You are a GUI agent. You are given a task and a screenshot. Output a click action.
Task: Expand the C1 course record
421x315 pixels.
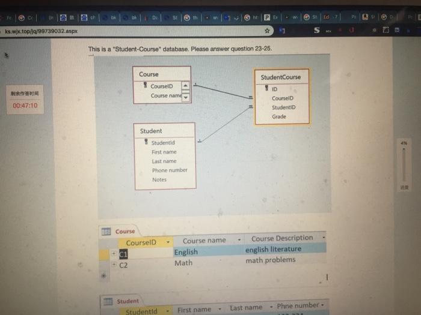pyautogui.click(x=114, y=253)
